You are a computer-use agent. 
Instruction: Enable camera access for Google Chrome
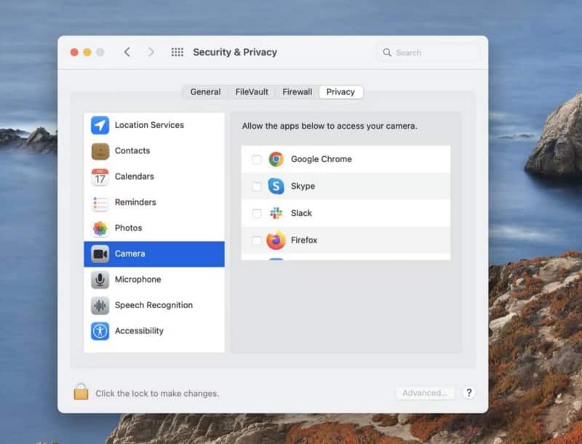(257, 160)
